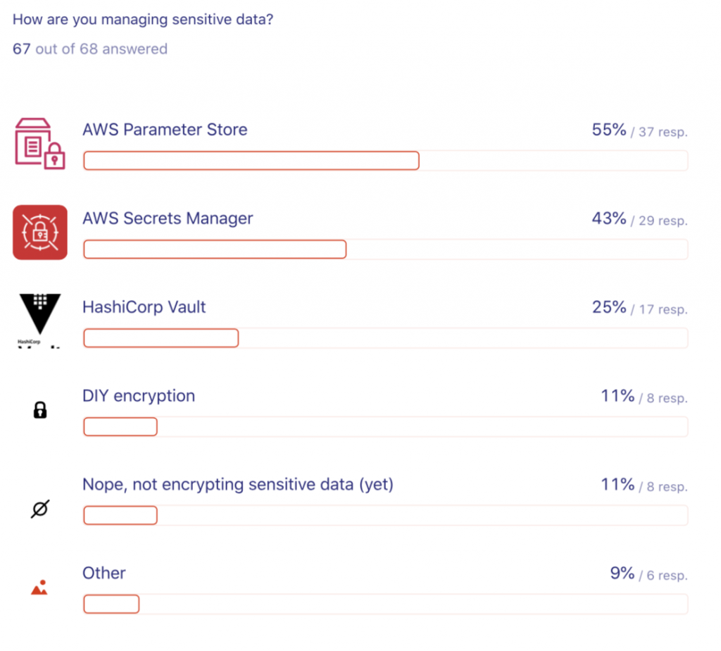
Task: Click "Nope, not encrypting sensitive data (yet)" label
Action: [x=237, y=485]
